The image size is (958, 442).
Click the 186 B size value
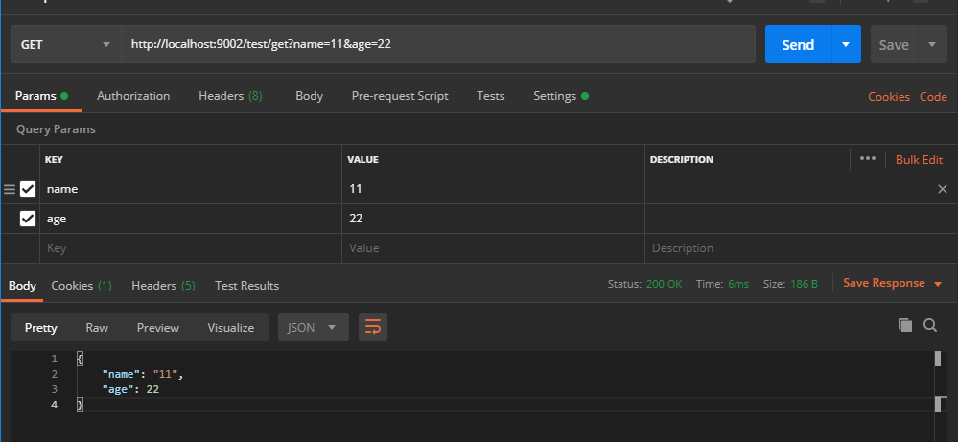point(803,284)
